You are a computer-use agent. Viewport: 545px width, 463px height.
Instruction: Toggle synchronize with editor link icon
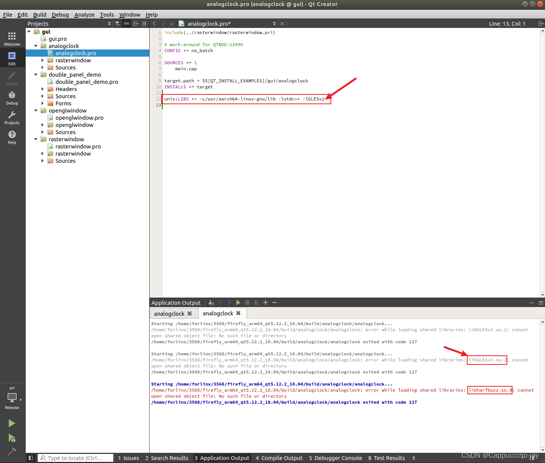click(127, 23)
